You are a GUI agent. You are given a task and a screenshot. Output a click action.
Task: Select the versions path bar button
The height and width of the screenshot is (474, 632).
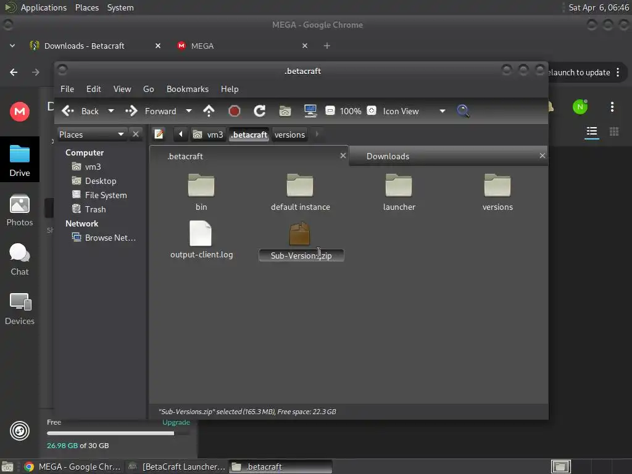click(x=290, y=135)
